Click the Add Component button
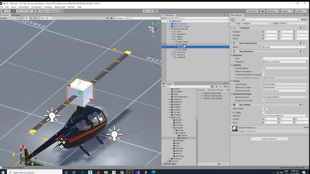 pos(269,139)
